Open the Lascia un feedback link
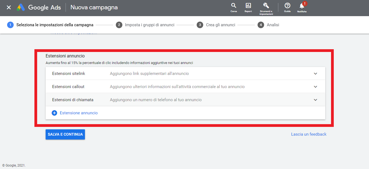Viewport: 369px width, 169px height. pos(309,134)
